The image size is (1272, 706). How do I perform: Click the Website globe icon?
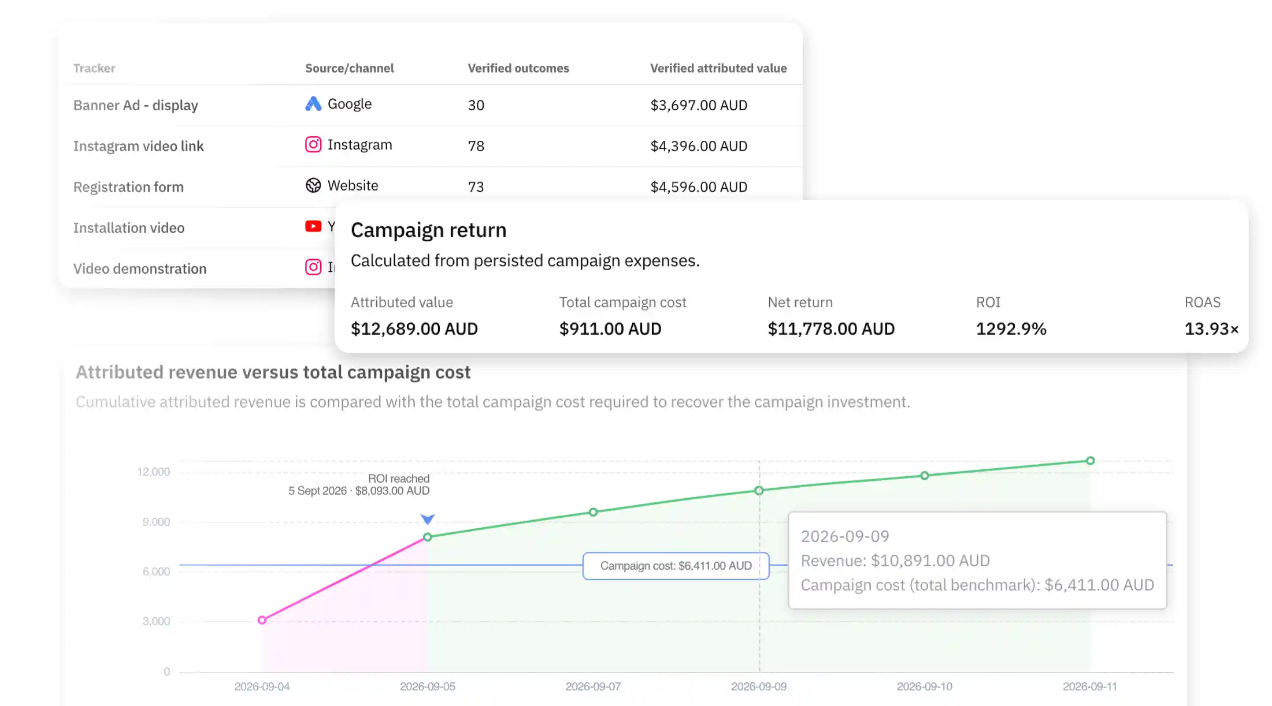(x=313, y=185)
